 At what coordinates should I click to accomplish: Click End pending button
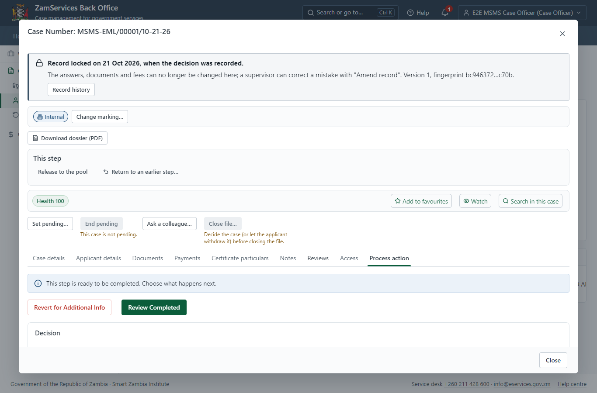(x=101, y=224)
